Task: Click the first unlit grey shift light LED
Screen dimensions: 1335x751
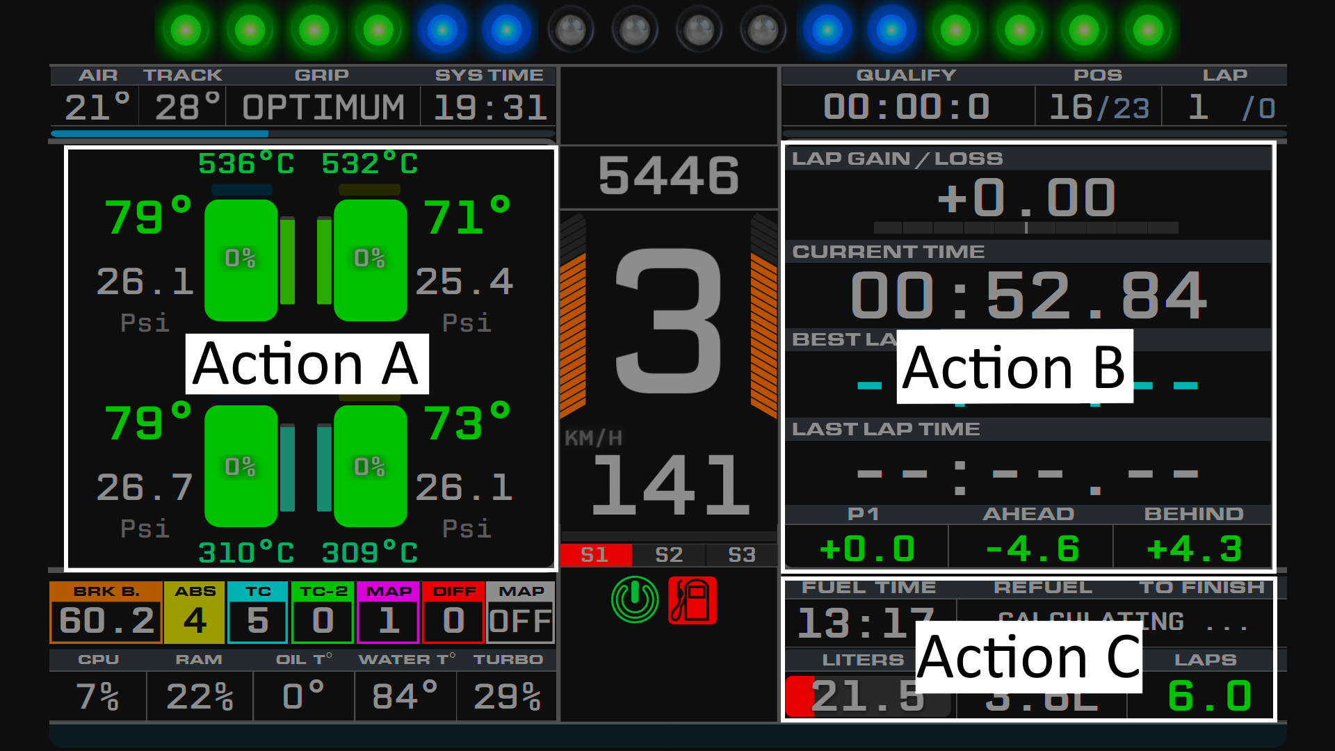Action: point(571,30)
